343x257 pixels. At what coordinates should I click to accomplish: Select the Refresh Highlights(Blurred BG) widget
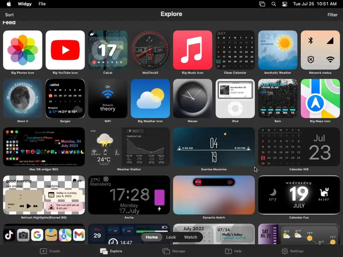pos(44,195)
